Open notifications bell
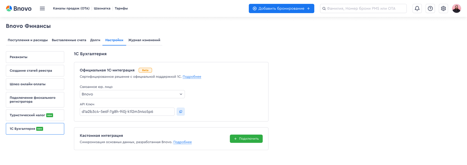Screen dimensions: 467x165 coord(417,8)
